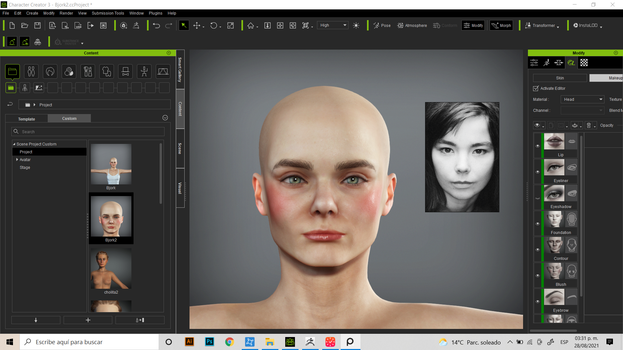Click the makeup layers vertical scrollbar
The image size is (623, 350).
pos(581,216)
